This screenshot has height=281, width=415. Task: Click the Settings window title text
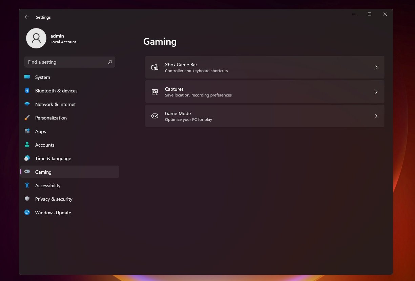click(x=43, y=17)
